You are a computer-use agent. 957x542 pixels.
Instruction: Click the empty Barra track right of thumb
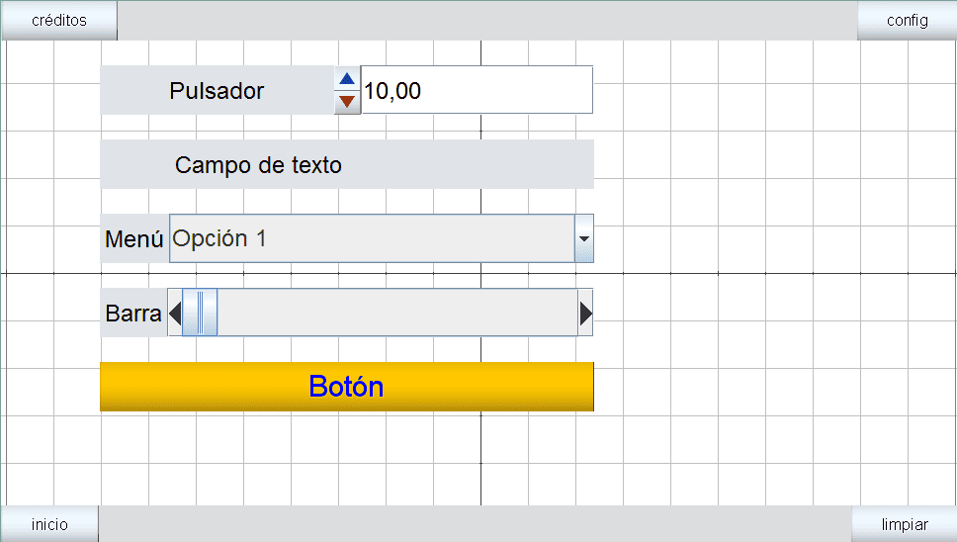pos(395,314)
